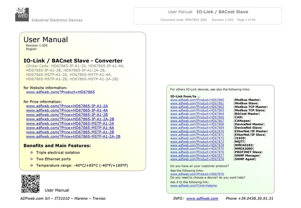Open price link for HD67865-MSTP-A1-4A

tap(70, 128)
